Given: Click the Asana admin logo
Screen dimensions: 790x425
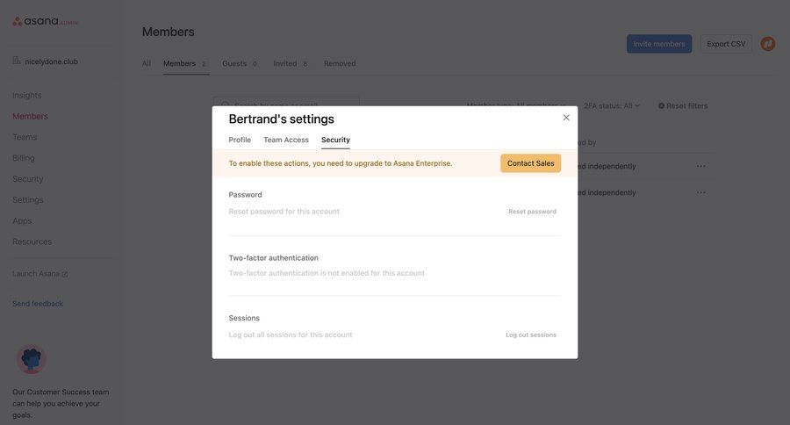Looking at the screenshot, I should (45, 21).
